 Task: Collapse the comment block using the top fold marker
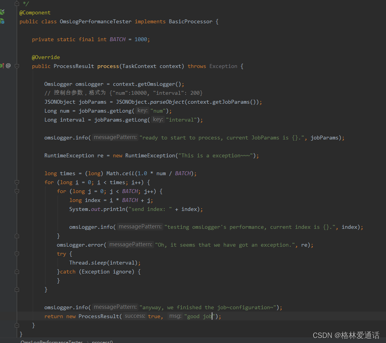[x=16, y=3]
